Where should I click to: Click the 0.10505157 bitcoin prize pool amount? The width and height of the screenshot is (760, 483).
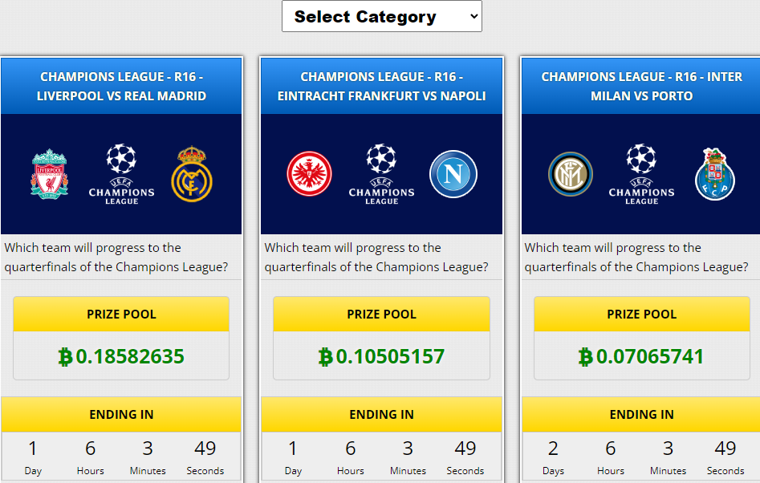click(381, 356)
